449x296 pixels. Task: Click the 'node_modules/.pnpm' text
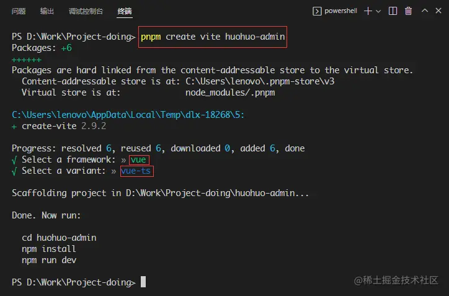(230, 92)
